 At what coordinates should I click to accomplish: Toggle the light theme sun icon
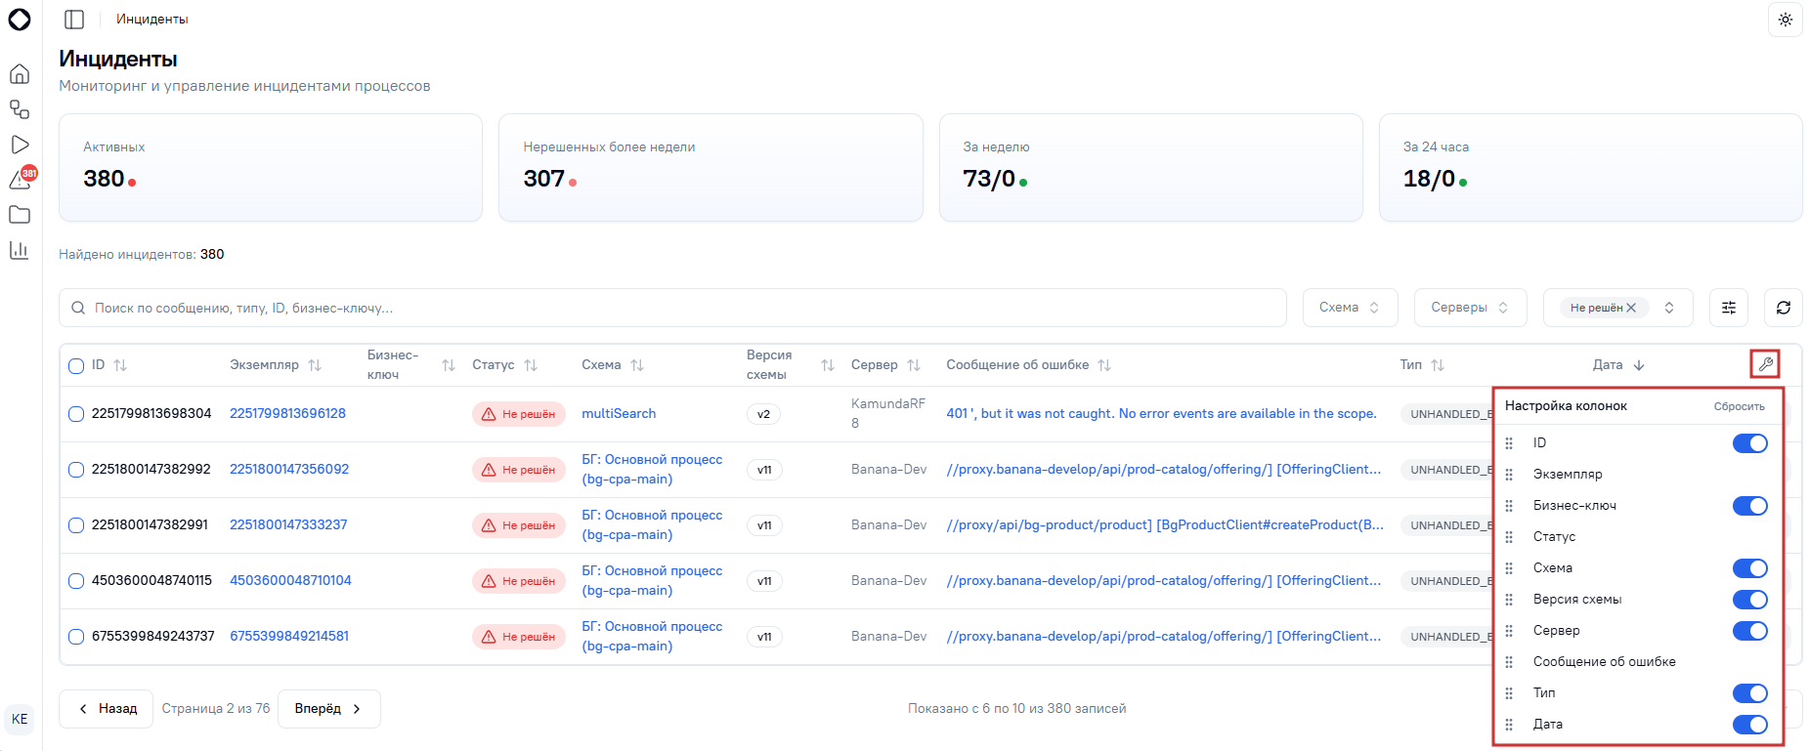click(1785, 20)
